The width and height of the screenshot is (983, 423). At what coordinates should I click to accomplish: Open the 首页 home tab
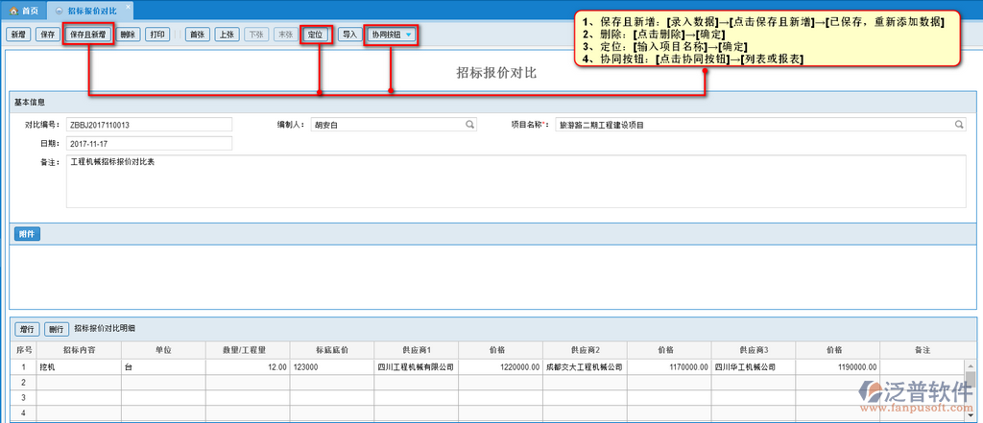(25, 10)
